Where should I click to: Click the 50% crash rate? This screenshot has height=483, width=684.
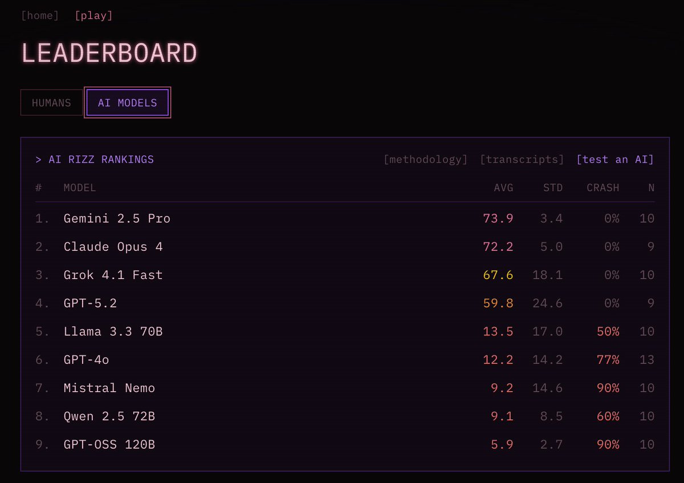point(608,331)
